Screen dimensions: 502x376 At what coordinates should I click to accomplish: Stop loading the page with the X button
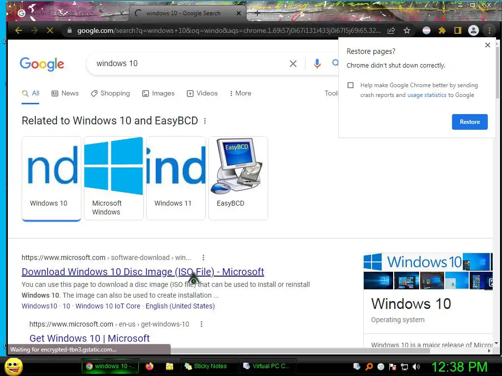click(50, 30)
